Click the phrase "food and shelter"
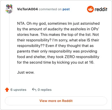The image size is (112, 110). click(32, 57)
